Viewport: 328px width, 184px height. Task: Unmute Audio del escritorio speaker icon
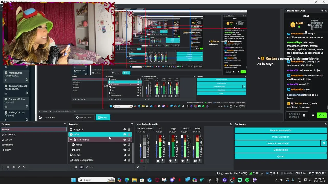[x=142, y=161]
